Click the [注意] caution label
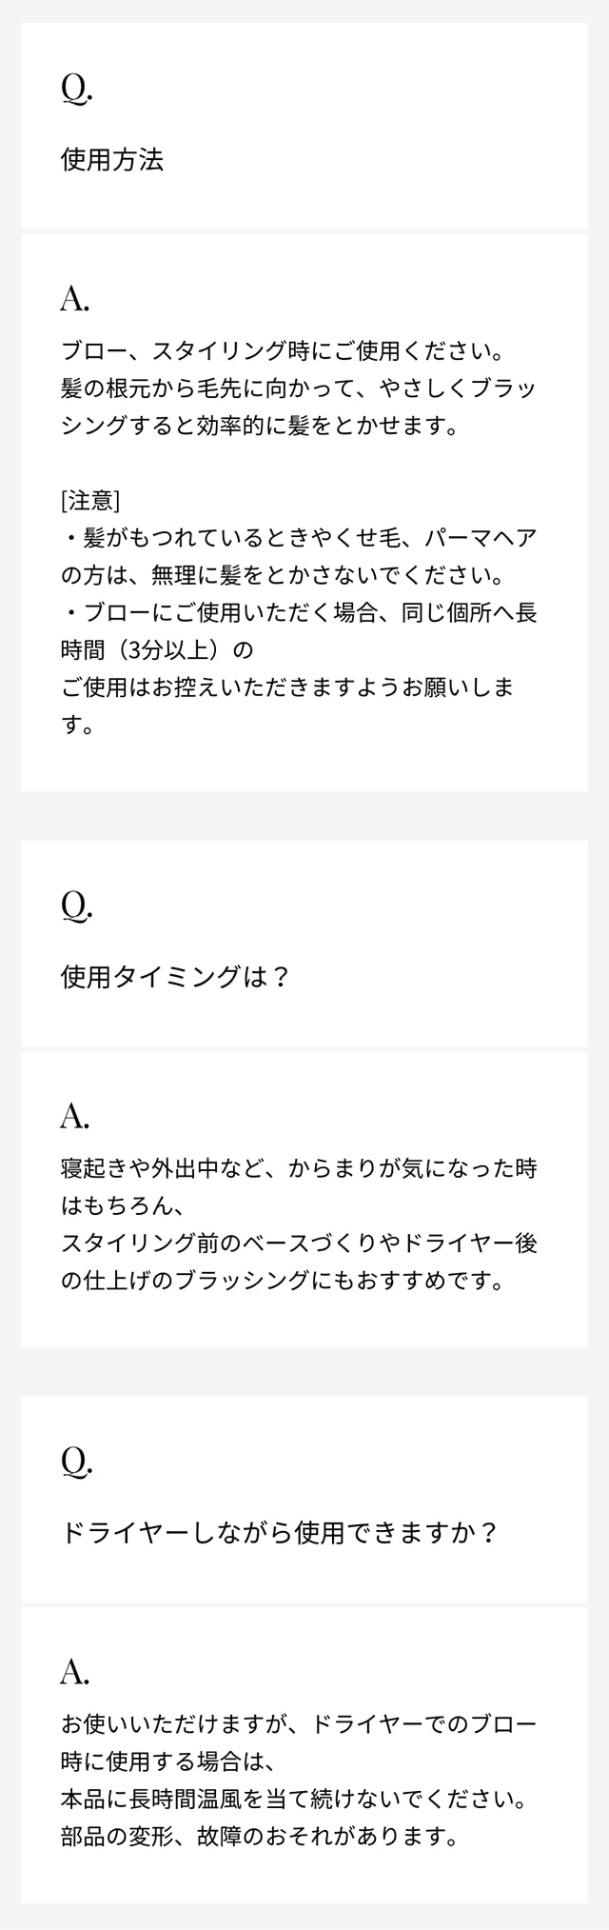 click(x=89, y=499)
